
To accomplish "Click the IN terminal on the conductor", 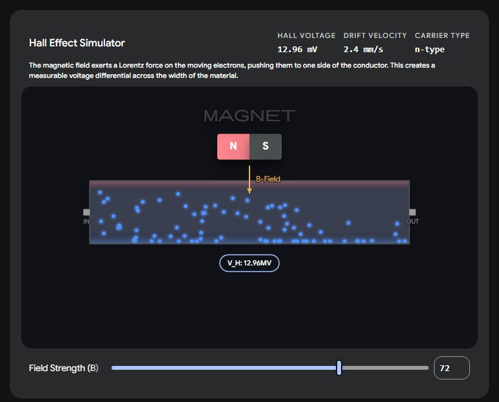I will click(86, 213).
